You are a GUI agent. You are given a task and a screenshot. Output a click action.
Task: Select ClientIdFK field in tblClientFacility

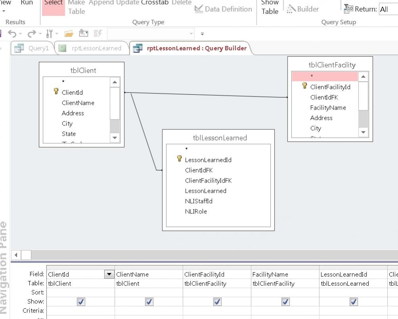[x=324, y=97]
